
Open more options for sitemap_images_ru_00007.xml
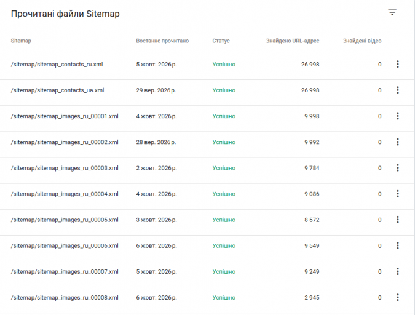(398, 271)
